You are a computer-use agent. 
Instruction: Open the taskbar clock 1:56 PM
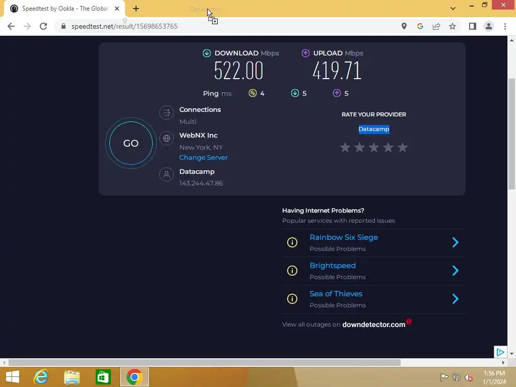click(494, 377)
